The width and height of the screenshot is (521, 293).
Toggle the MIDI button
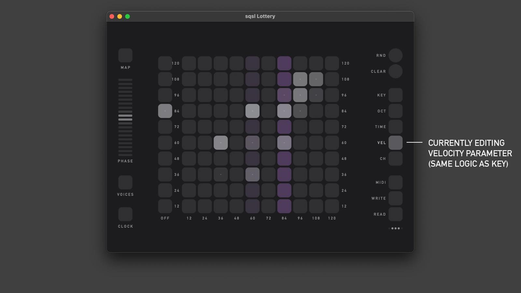tap(395, 182)
